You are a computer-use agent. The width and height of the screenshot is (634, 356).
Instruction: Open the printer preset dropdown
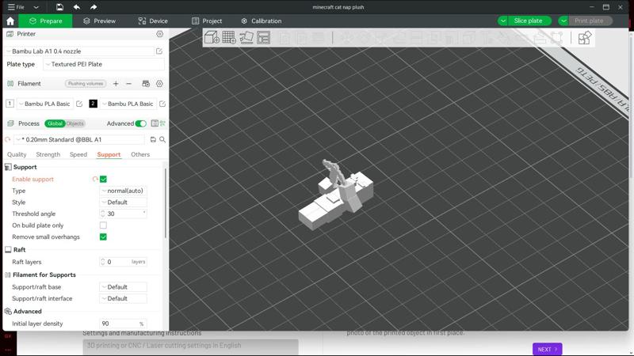pos(79,51)
